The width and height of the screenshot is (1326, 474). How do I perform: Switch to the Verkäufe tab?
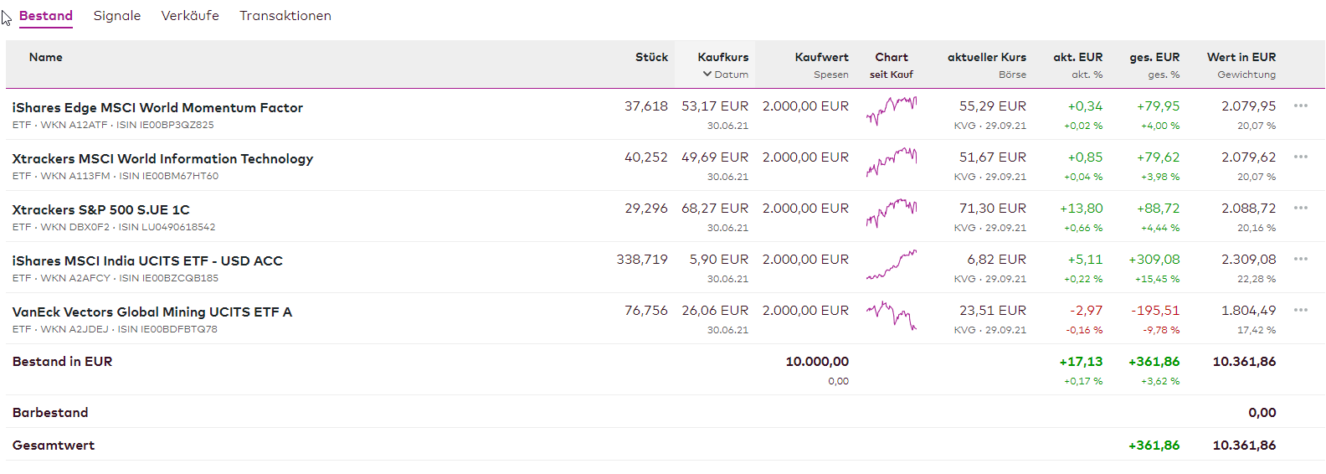coord(190,16)
